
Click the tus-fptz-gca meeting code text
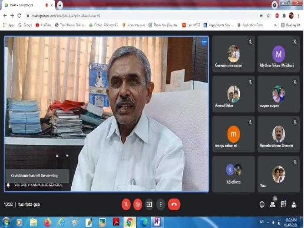[x=29, y=205]
